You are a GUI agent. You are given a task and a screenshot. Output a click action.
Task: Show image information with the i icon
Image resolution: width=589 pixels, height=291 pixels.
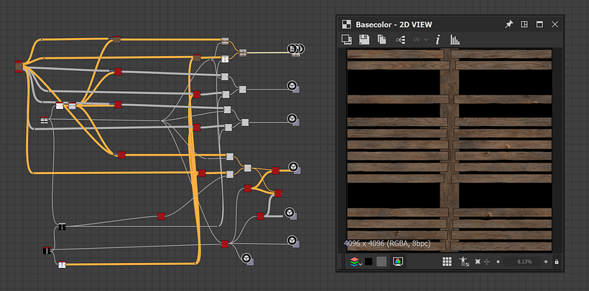438,40
